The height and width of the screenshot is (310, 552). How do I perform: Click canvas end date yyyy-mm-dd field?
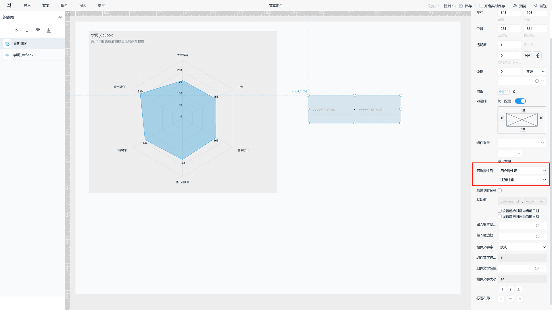point(377,109)
